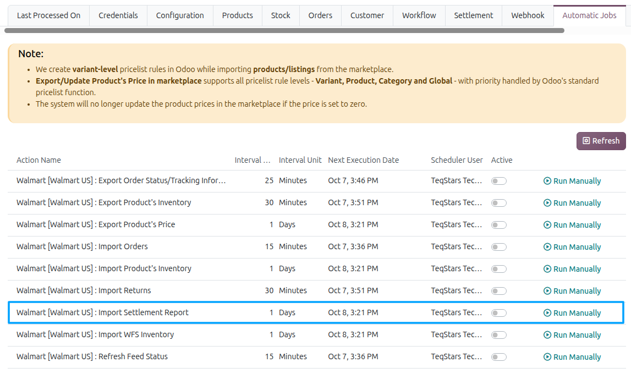Open the Products tab
This screenshot has width=631, height=390.
[238, 16]
